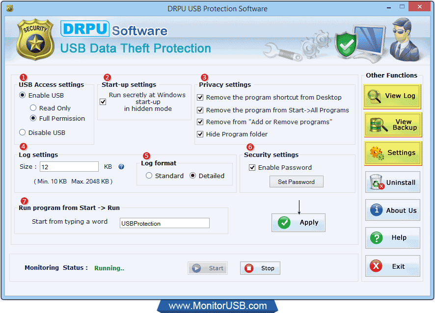This screenshot has height=313, width=435.
Task: Click the www.MonitorUSB.com link
Action: pyautogui.click(x=217, y=306)
